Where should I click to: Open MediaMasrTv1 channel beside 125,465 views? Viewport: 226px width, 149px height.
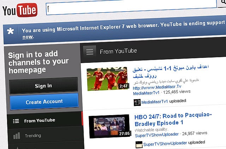146,93
